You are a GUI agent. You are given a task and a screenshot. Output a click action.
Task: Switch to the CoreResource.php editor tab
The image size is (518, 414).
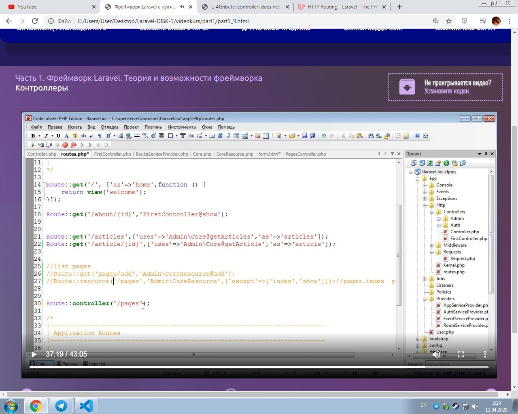coord(235,154)
